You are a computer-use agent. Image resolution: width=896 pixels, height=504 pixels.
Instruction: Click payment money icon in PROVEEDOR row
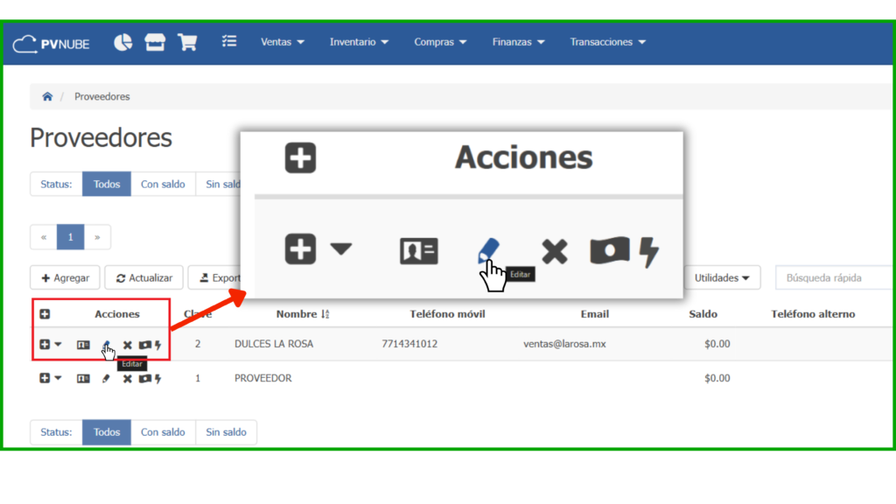pos(144,379)
